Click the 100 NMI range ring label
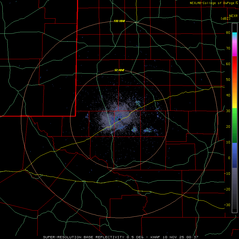Screen dimensions: 239x239 point(119,21)
